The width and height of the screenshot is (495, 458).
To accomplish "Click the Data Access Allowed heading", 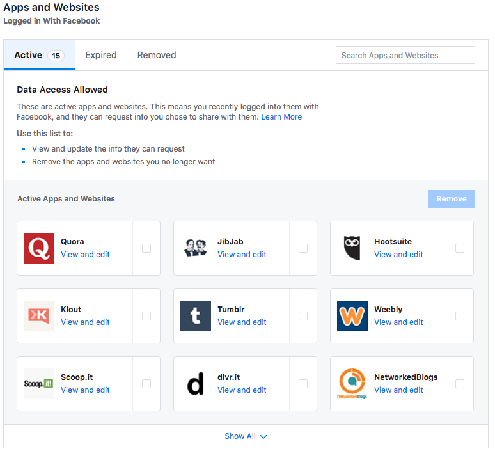I will [62, 90].
